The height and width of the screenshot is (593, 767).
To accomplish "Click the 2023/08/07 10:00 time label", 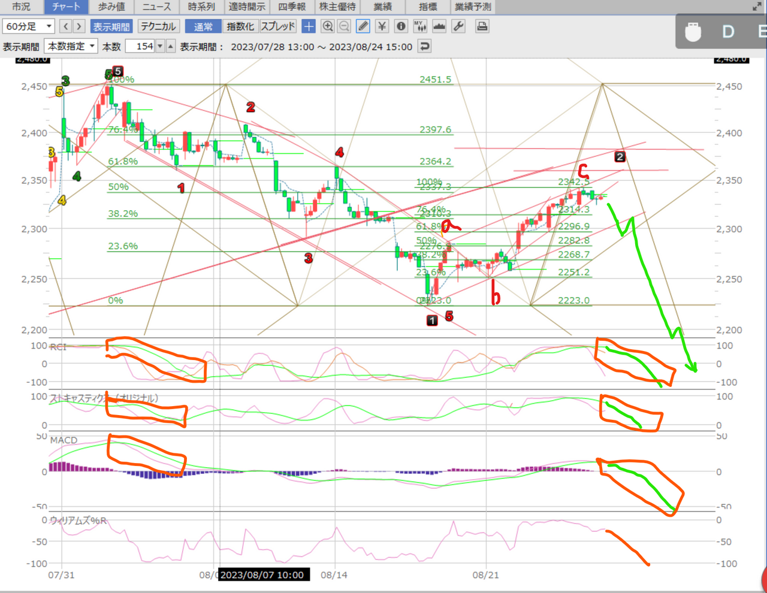I will (263, 575).
